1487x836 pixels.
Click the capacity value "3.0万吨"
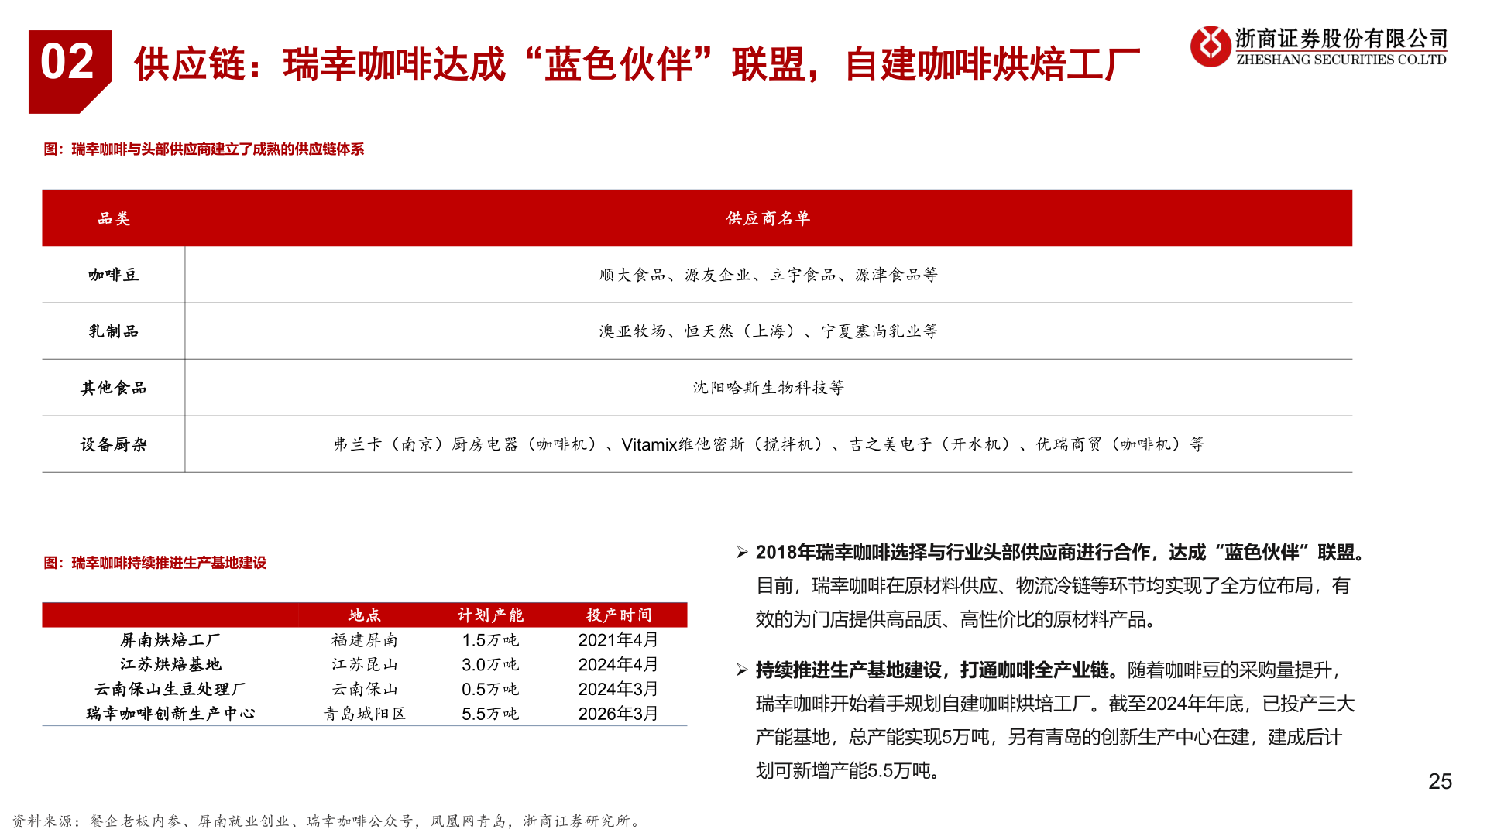click(490, 665)
